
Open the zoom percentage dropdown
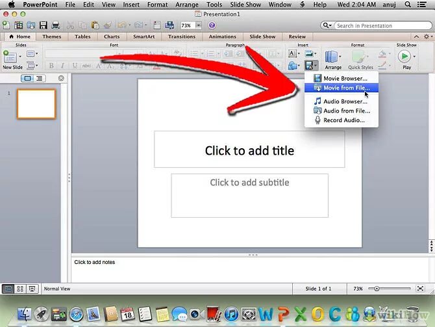click(x=199, y=25)
